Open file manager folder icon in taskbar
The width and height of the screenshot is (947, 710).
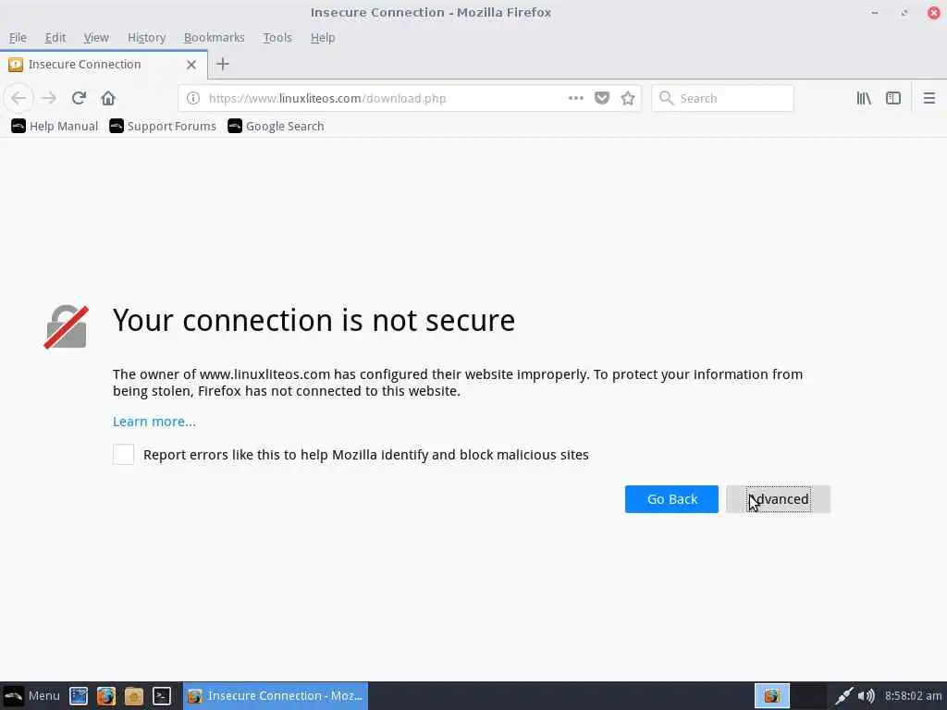(x=133, y=695)
